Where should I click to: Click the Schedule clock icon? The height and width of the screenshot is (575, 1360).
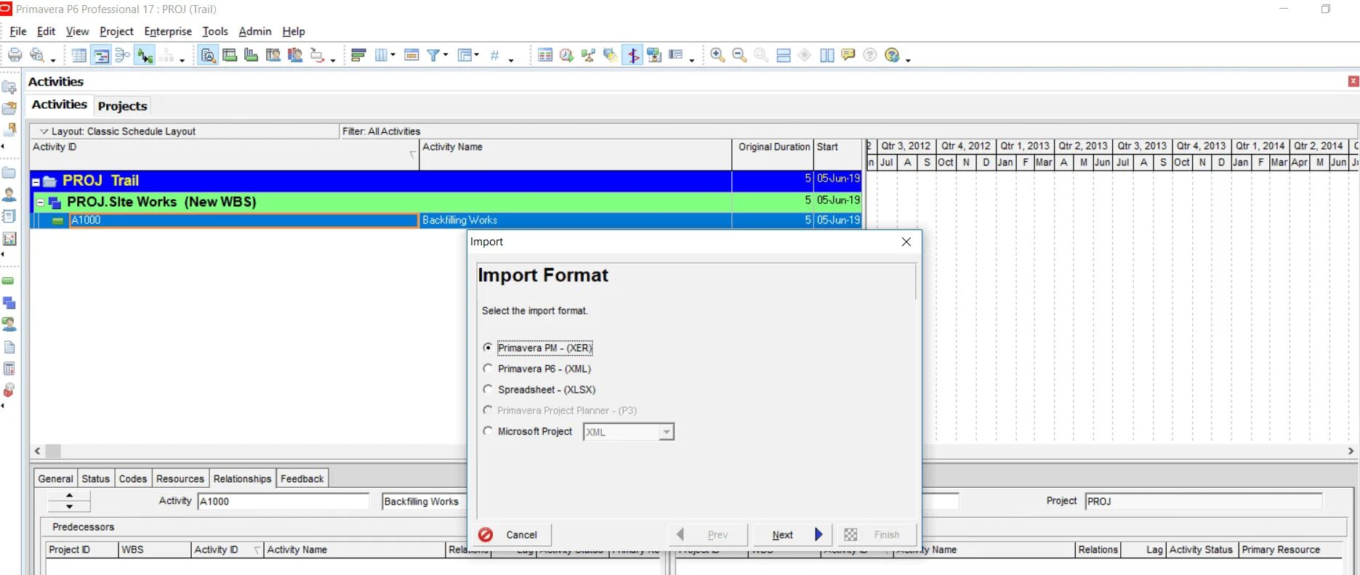[x=567, y=55]
